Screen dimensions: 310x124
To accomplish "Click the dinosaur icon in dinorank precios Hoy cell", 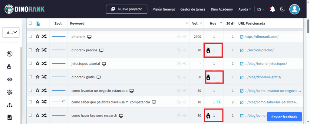I will point(208,50).
